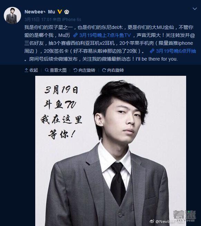Click the clockwise rotate arrow icon
The image size is (201, 226).
(104, 70)
